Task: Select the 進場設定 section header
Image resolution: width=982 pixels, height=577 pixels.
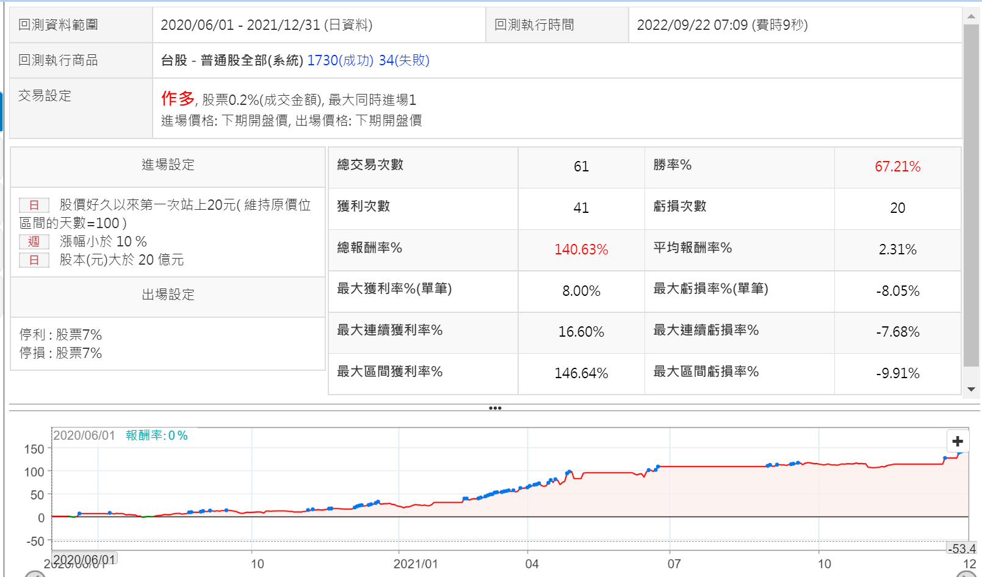Action: 168,165
